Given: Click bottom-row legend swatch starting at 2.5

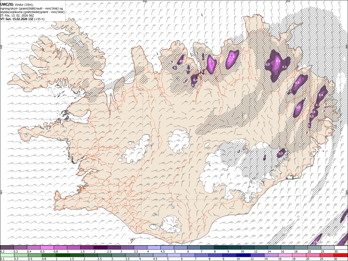Looking at the screenshot, I should click(x=105, y=255).
